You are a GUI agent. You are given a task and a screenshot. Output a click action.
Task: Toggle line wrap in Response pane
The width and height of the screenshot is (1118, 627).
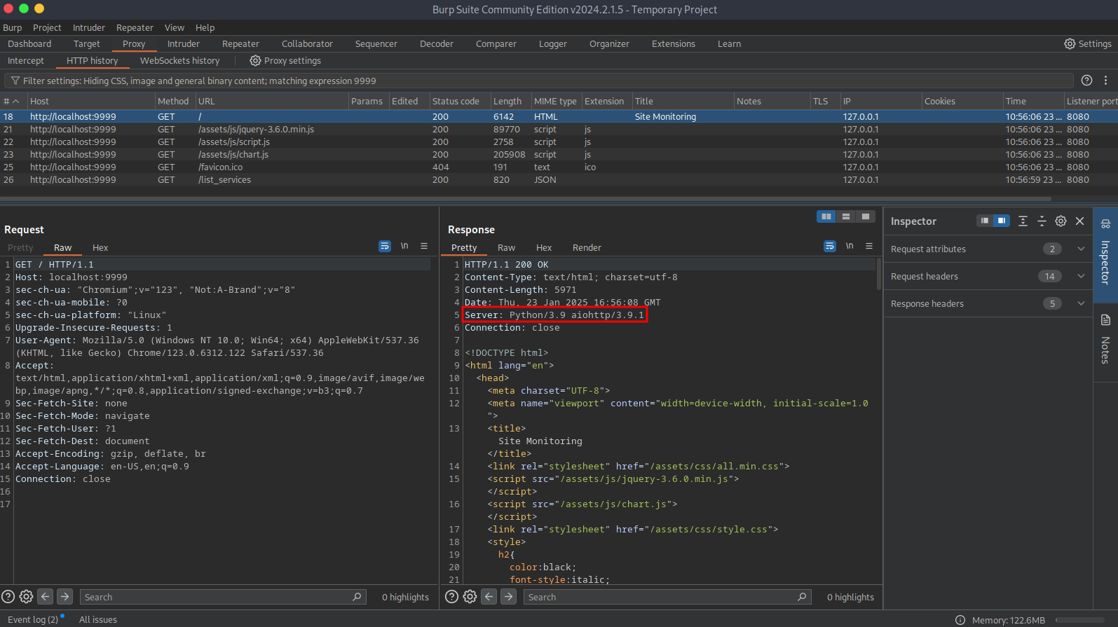point(830,246)
